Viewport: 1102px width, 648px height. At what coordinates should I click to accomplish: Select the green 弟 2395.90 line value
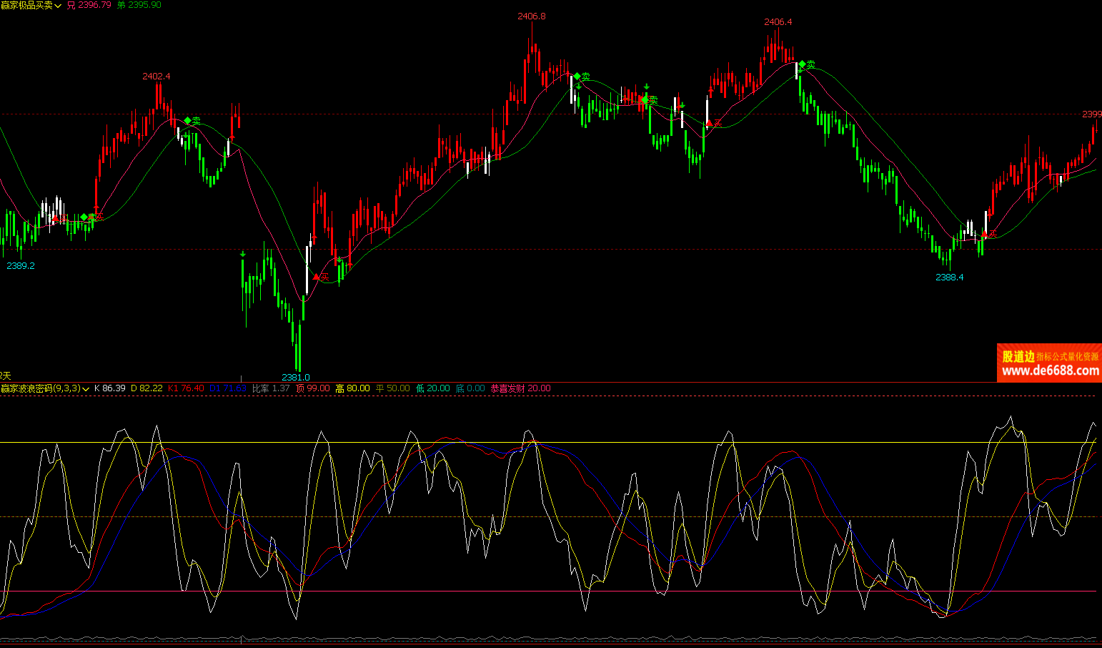[139, 5]
